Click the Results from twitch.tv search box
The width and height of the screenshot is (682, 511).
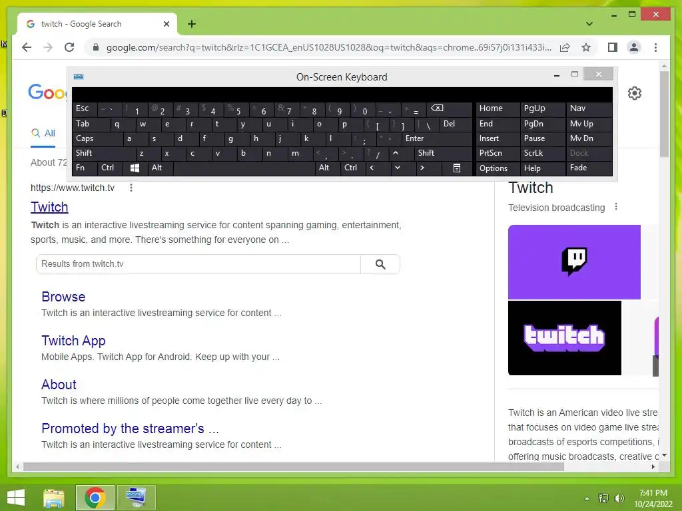198,264
